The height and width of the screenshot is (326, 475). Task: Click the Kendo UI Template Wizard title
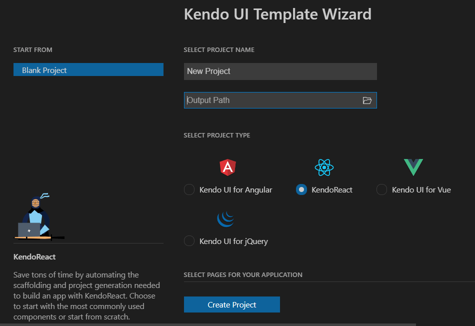tap(277, 14)
